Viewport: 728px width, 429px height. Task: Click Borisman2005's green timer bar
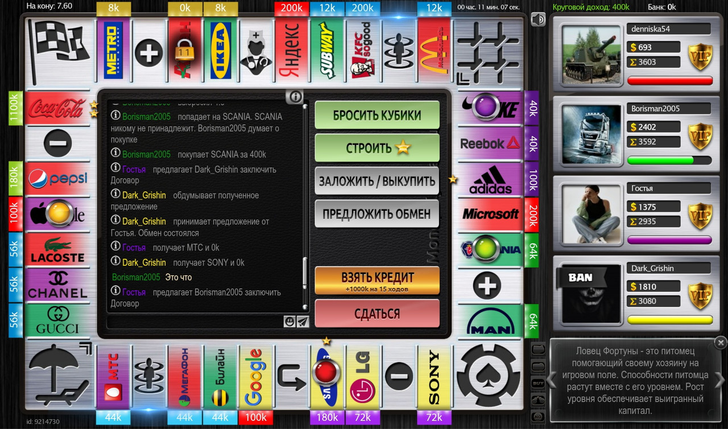[x=669, y=160]
